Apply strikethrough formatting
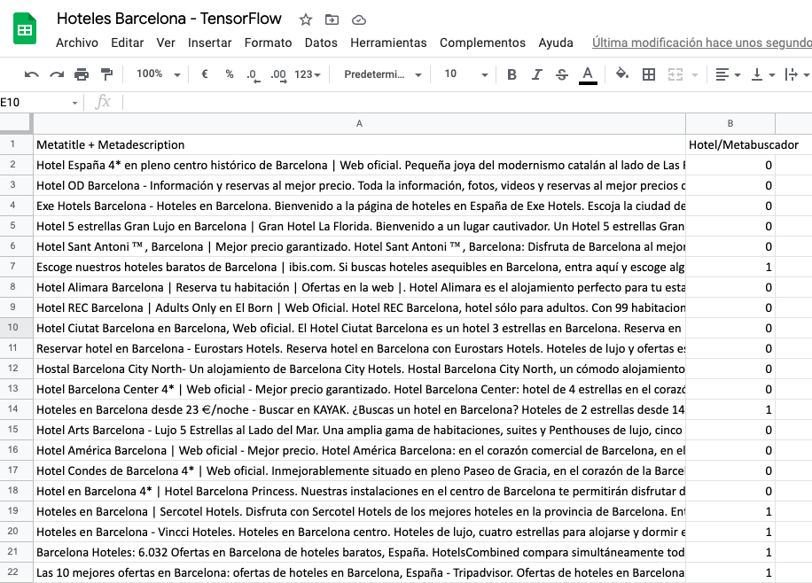The image size is (812, 583). coord(562,74)
